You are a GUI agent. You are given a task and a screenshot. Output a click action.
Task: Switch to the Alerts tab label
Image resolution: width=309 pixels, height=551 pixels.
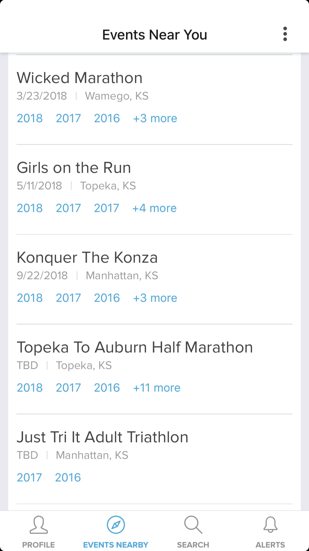click(270, 545)
